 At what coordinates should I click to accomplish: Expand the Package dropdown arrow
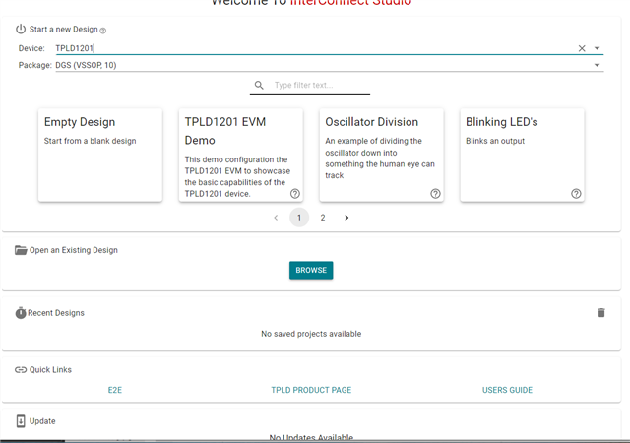(598, 65)
